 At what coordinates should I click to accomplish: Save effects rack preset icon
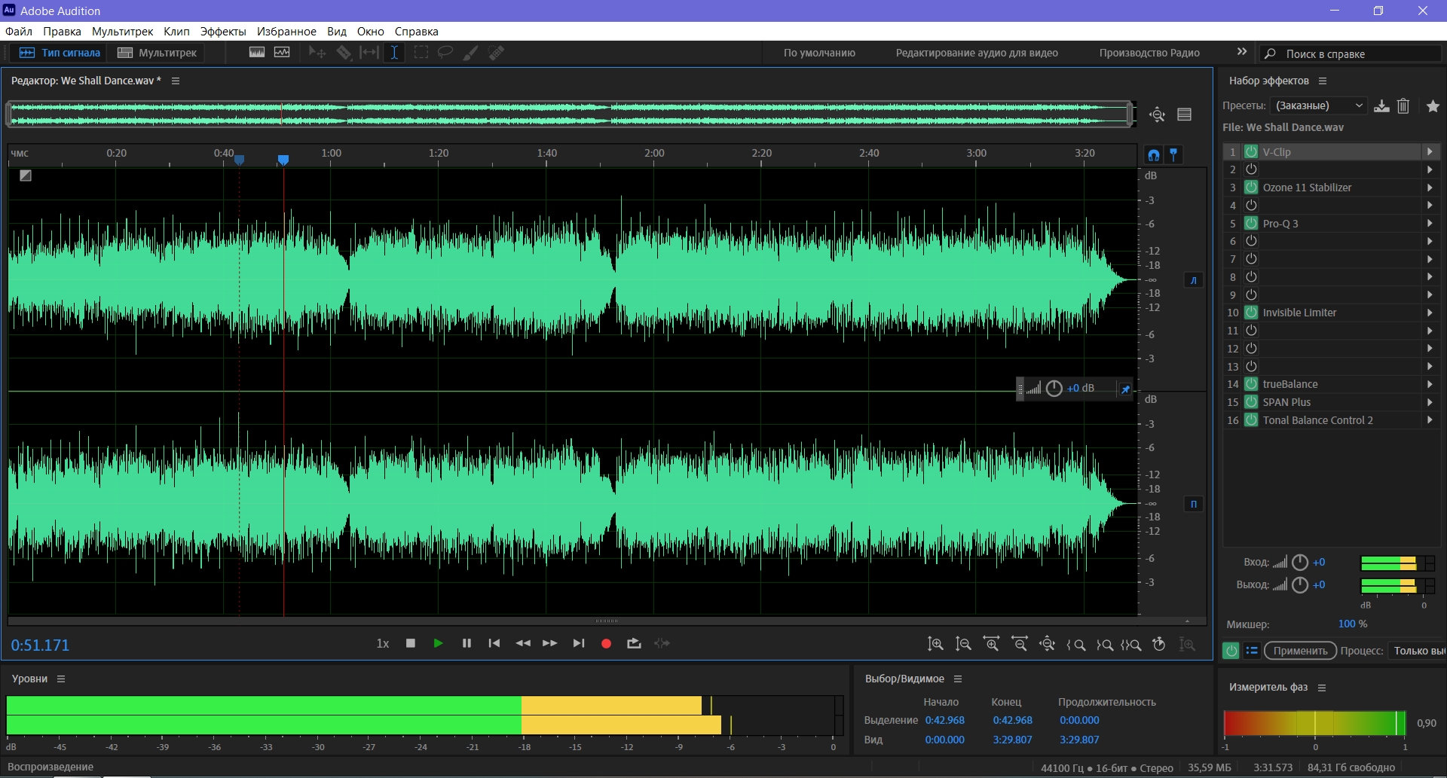(1381, 106)
